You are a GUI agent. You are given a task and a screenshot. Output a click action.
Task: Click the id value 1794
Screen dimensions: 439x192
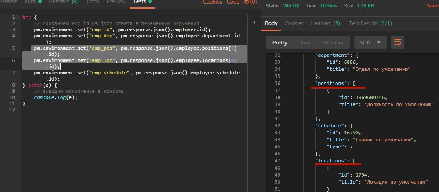(x=362, y=175)
